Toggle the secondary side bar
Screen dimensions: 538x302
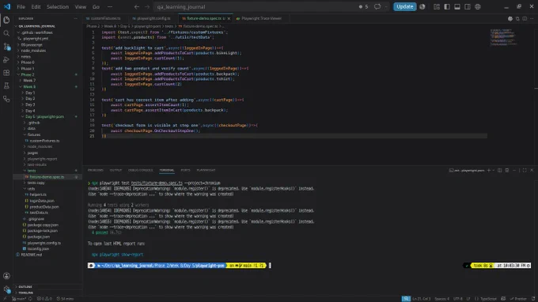(468, 6)
